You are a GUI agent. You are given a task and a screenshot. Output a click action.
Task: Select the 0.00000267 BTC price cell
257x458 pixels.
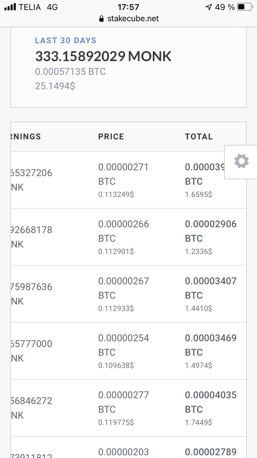(123, 288)
